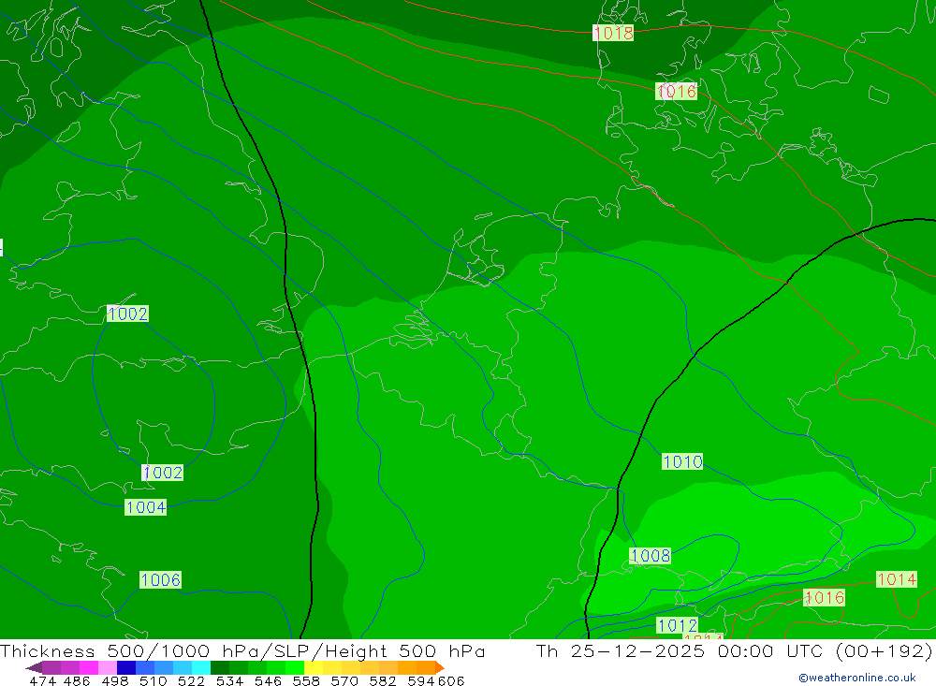Click the purple arrow at the legend's left end

[x=34, y=667]
